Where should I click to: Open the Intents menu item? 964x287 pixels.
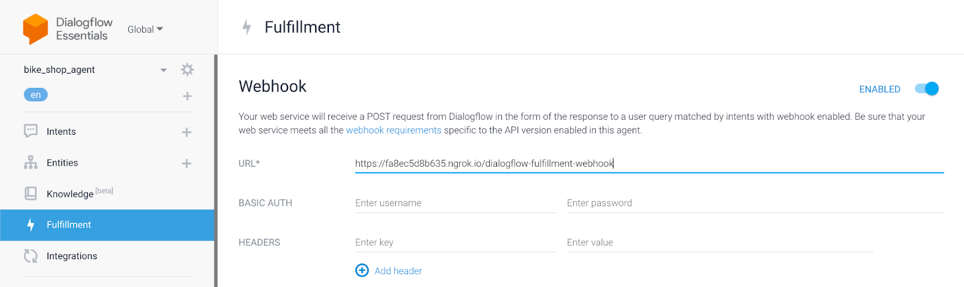(61, 132)
